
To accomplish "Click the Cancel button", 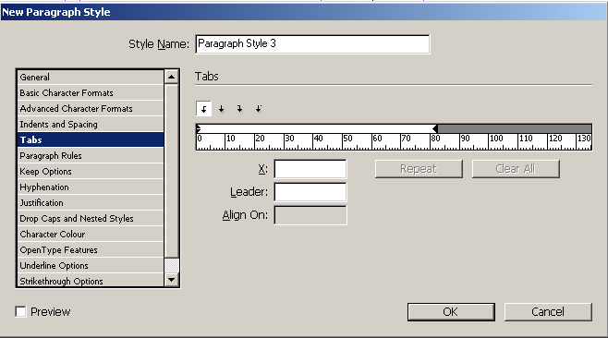I will click(548, 311).
